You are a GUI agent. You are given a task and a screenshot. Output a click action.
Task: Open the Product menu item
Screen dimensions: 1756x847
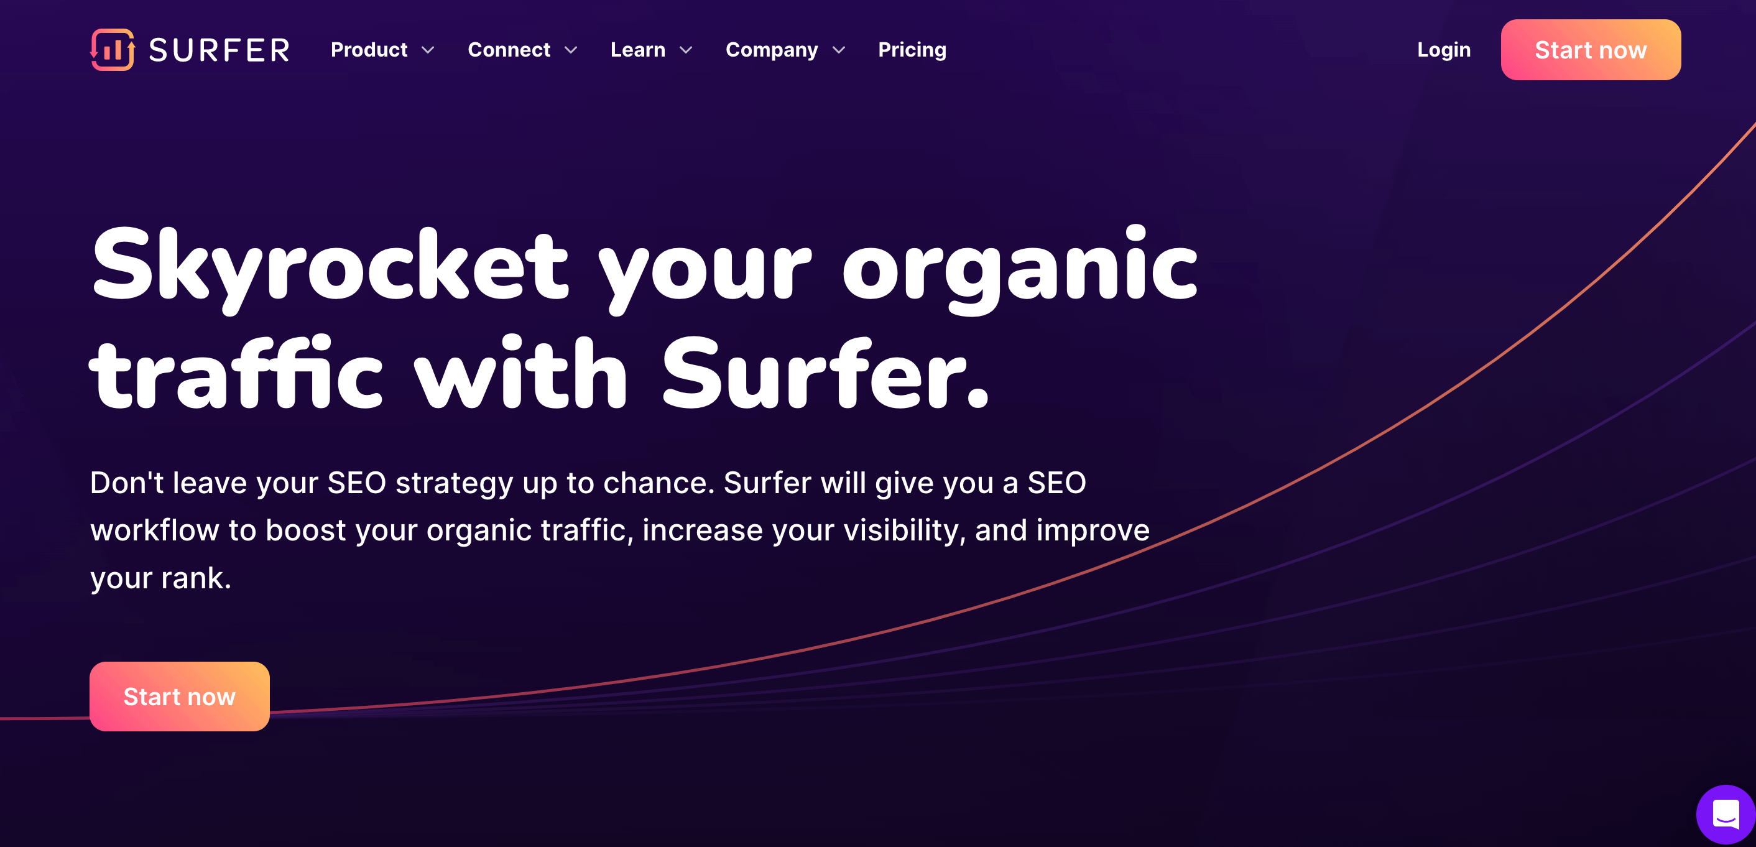click(x=381, y=49)
